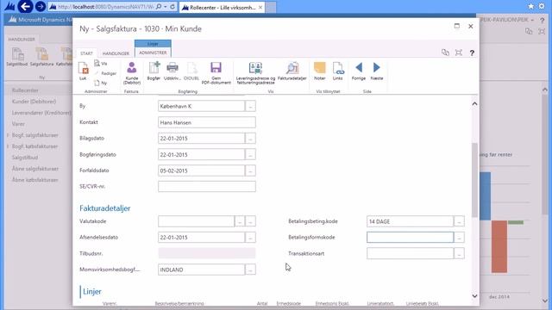The width and height of the screenshot is (552, 310).
Task: Open Kunde (Debitor) card
Action: [132, 73]
